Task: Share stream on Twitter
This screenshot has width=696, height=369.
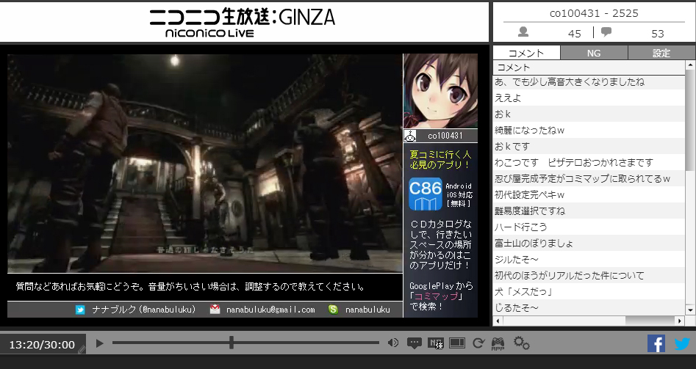Action: [682, 343]
